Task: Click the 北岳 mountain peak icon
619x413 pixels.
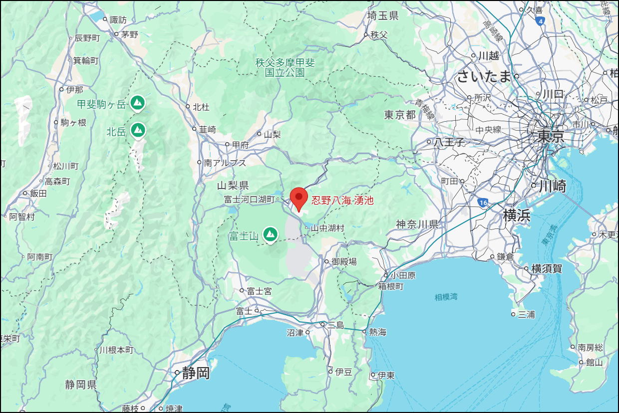Action: (x=138, y=130)
